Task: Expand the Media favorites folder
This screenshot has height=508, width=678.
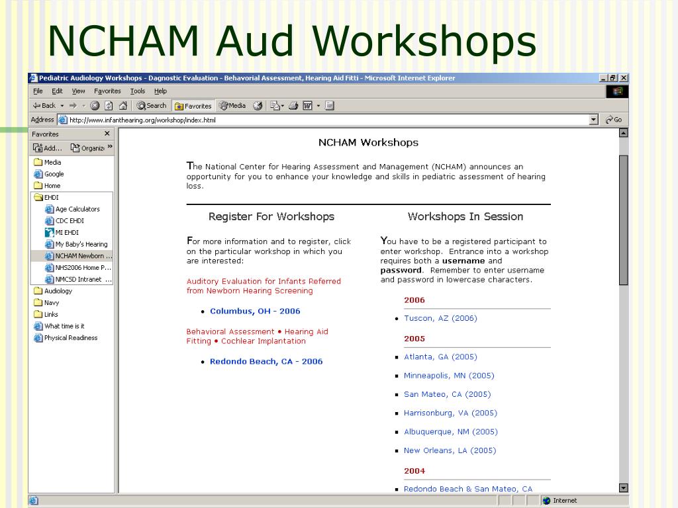Action: [x=48, y=162]
